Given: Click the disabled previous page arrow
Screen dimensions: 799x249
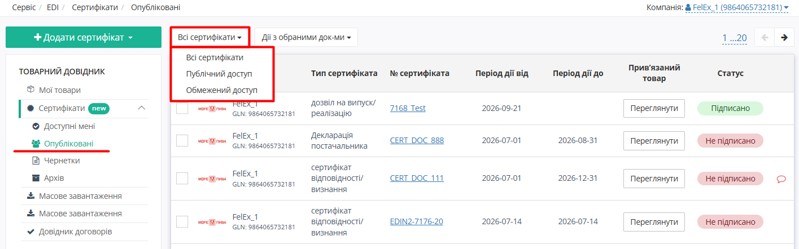Looking at the screenshot, I should tap(765, 38).
